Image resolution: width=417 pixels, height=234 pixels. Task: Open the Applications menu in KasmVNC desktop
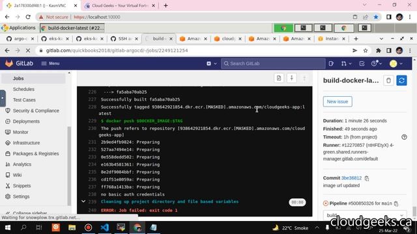pyautogui.click(x=18, y=28)
